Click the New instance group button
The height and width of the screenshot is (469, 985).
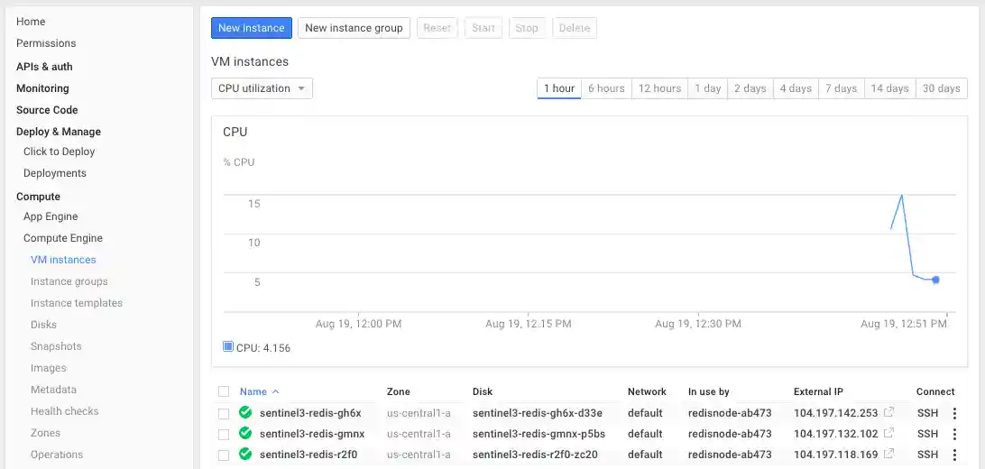coord(354,28)
